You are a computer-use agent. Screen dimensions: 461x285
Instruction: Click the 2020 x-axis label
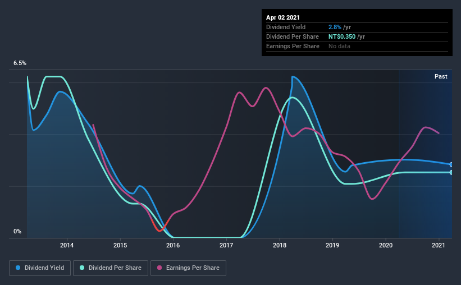[385, 245]
